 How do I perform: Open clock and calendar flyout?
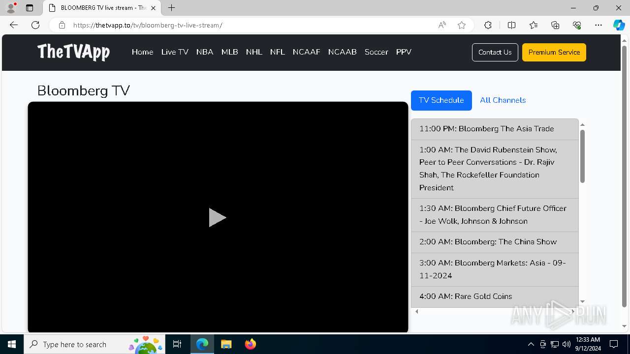(x=588, y=344)
